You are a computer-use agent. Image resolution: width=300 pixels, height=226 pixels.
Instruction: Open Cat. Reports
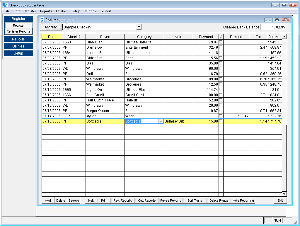(147, 200)
